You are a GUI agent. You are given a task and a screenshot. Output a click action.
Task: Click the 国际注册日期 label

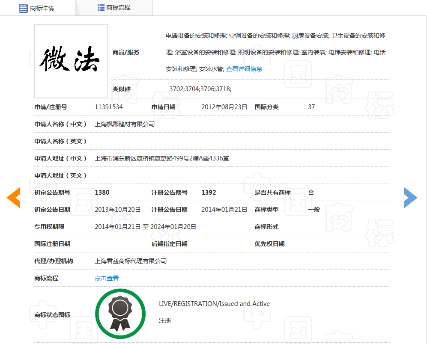tap(52, 244)
